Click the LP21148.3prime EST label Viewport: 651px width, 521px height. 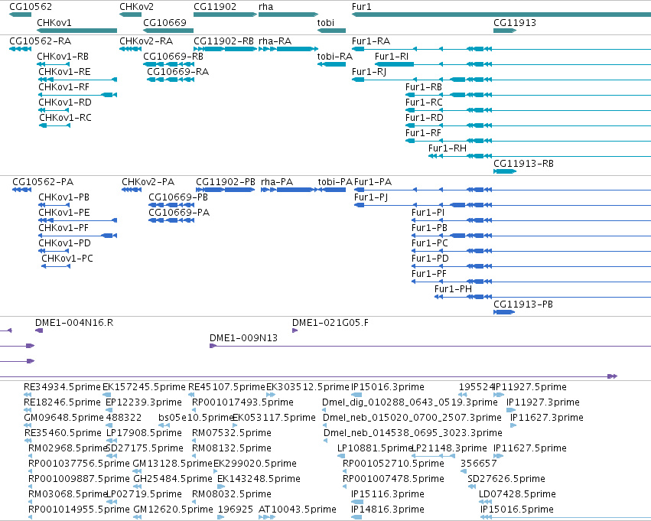pyautogui.click(x=449, y=448)
